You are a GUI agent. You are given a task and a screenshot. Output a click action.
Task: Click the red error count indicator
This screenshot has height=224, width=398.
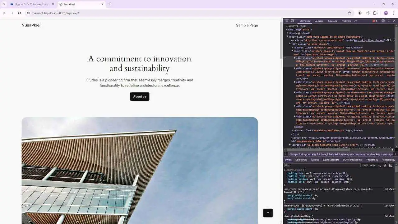pos(375,21)
